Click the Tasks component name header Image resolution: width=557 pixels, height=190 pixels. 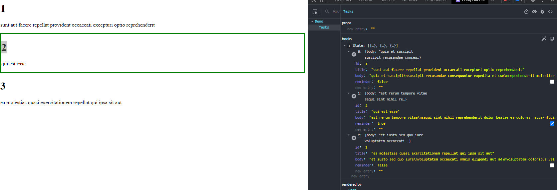pos(348,12)
